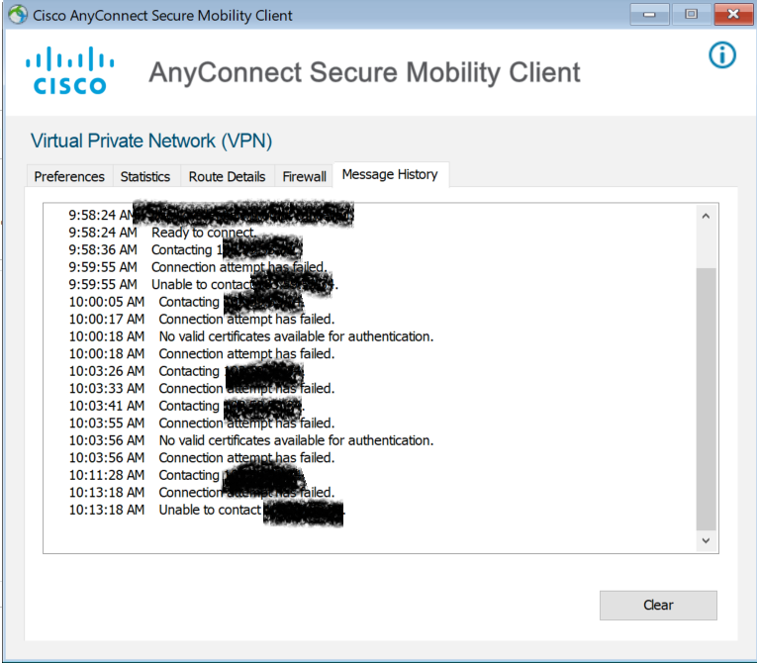The height and width of the screenshot is (663, 757).
Task: Close the AnyConnect window
Action: [733, 15]
